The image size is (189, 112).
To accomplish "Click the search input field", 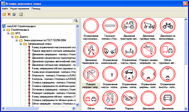I will (x=37, y=21).
